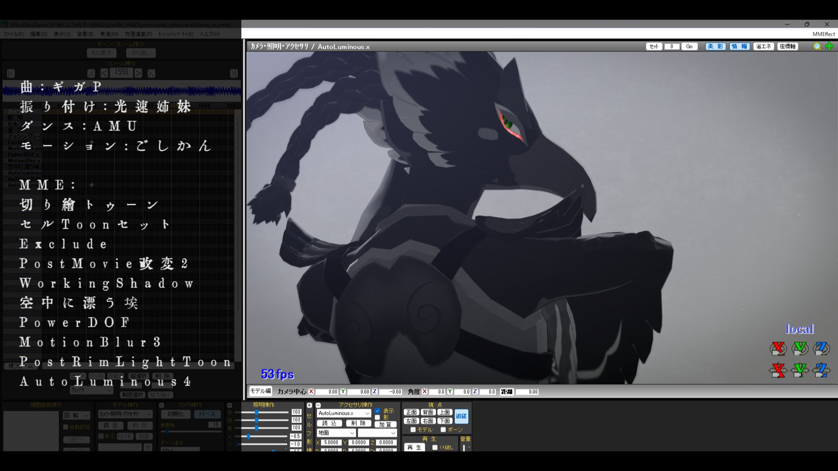Toggle くり返し repeat checkbox in playback panel
The height and width of the screenshot is (471, 838).
pos(435,447)
